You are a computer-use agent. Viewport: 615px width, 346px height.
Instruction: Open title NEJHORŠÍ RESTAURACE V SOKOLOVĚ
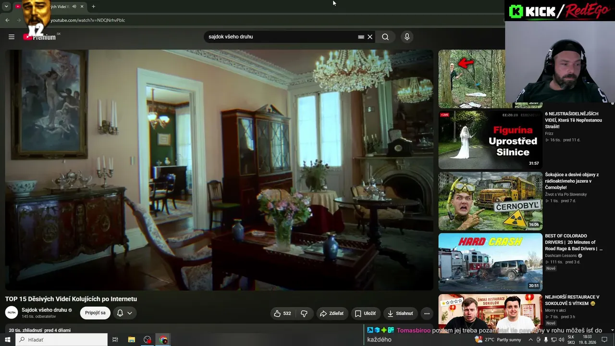pos(572,300)
